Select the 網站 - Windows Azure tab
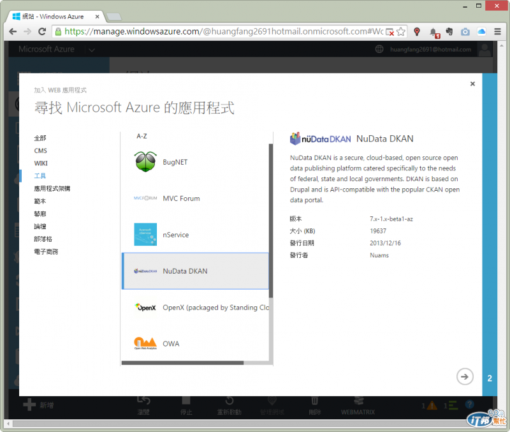Image resolution: width=510 pixels, height=432 pixels. coord(54,17)
